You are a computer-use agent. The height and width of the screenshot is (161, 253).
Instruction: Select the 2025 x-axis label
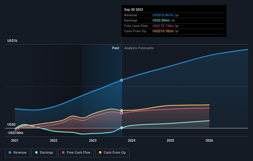(170, 140)
